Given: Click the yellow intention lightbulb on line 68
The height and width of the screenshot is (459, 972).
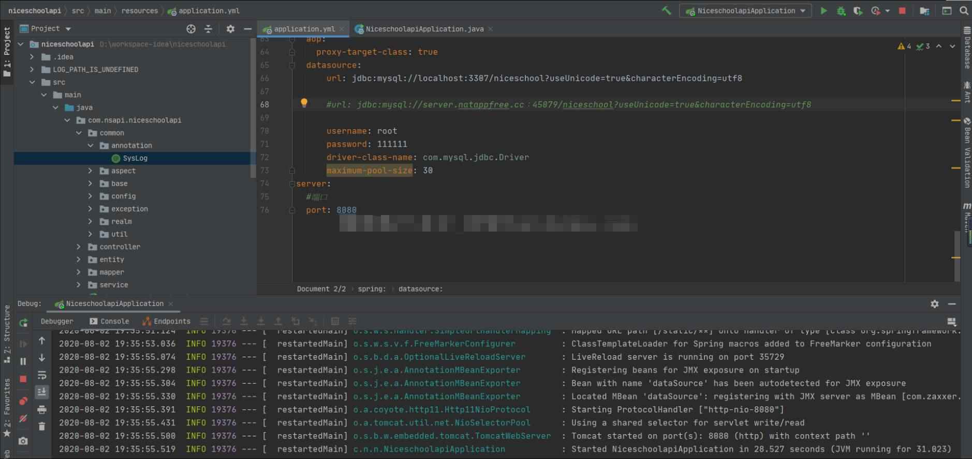Looking at the screenshot, I should pos(304,103).
